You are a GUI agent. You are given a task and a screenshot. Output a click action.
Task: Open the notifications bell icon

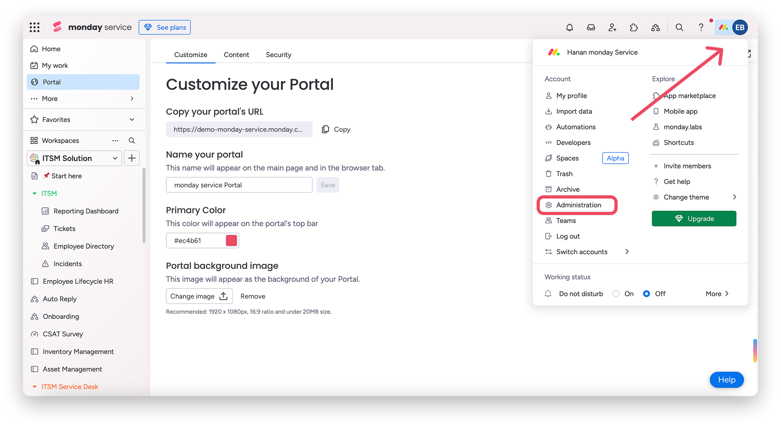click(x=569, y=27)
